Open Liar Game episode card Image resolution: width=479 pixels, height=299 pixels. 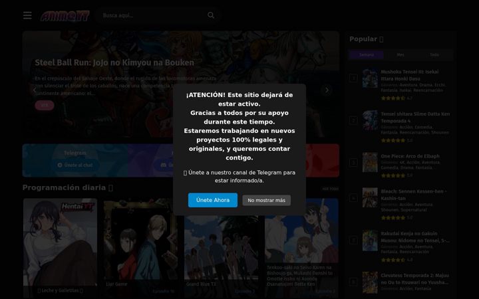click(x=140, y=248)
